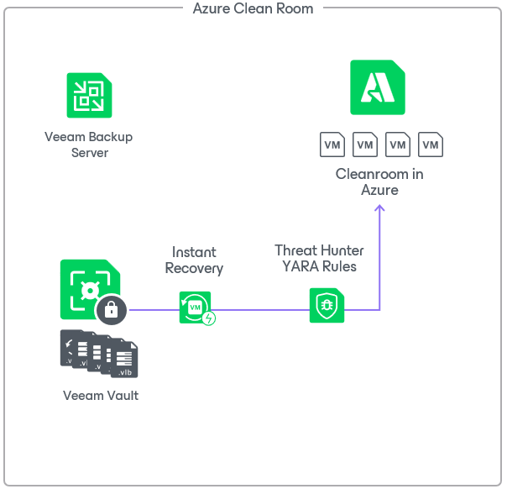Click the Instant Recovery VM icon
Image resolution: width=507 pixels, height=489 pixels.
[x=195, y=308]
